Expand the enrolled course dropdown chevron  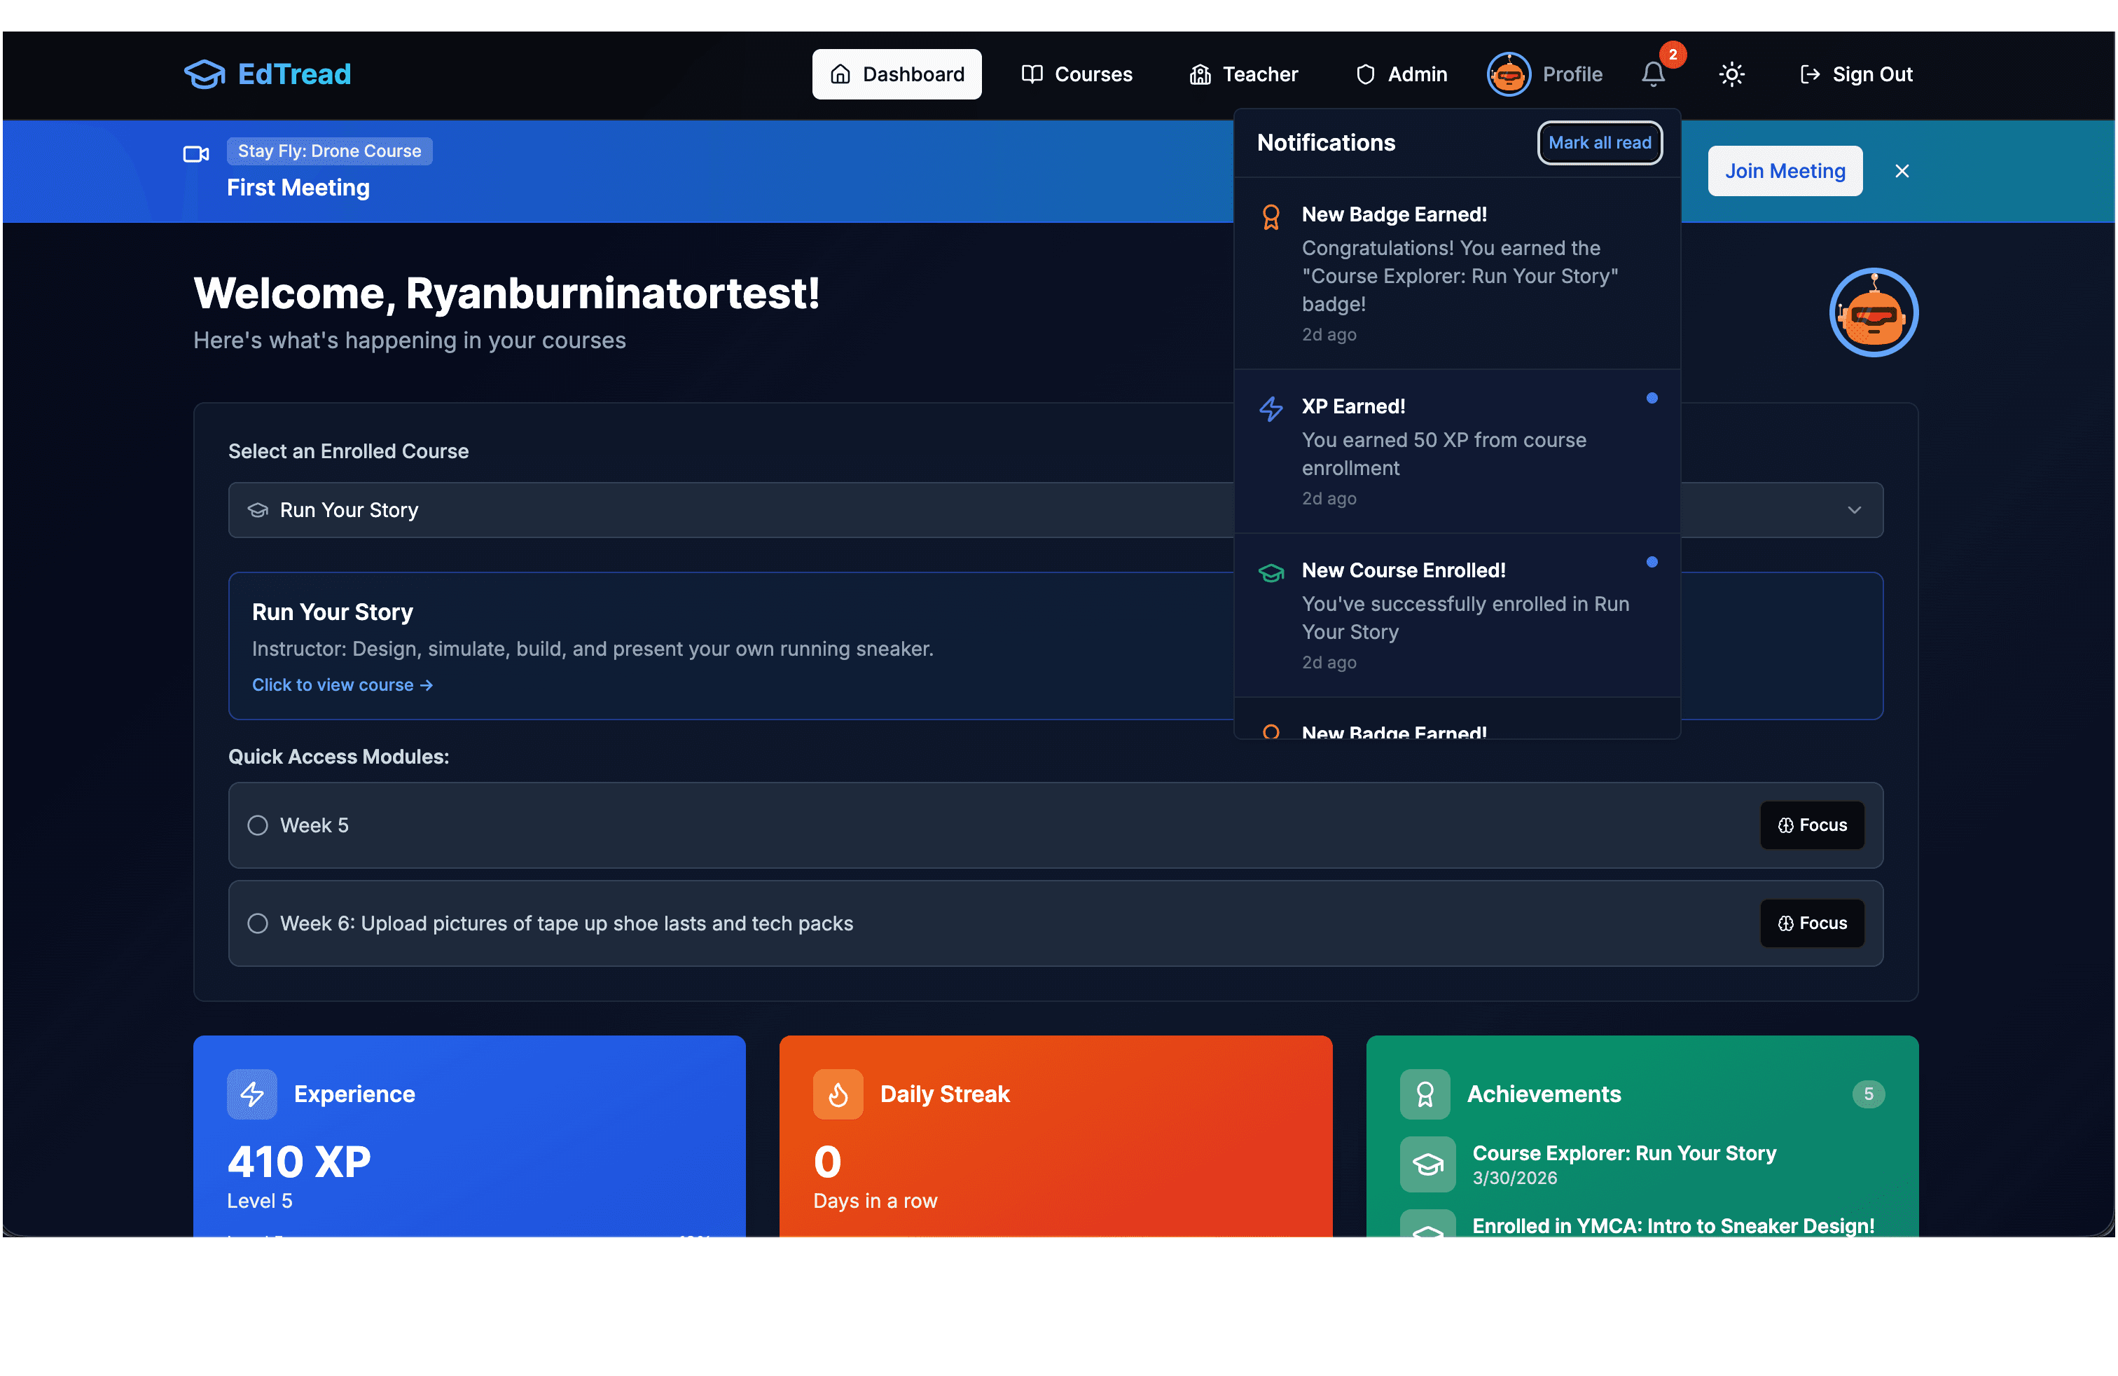coord(1854,510)
